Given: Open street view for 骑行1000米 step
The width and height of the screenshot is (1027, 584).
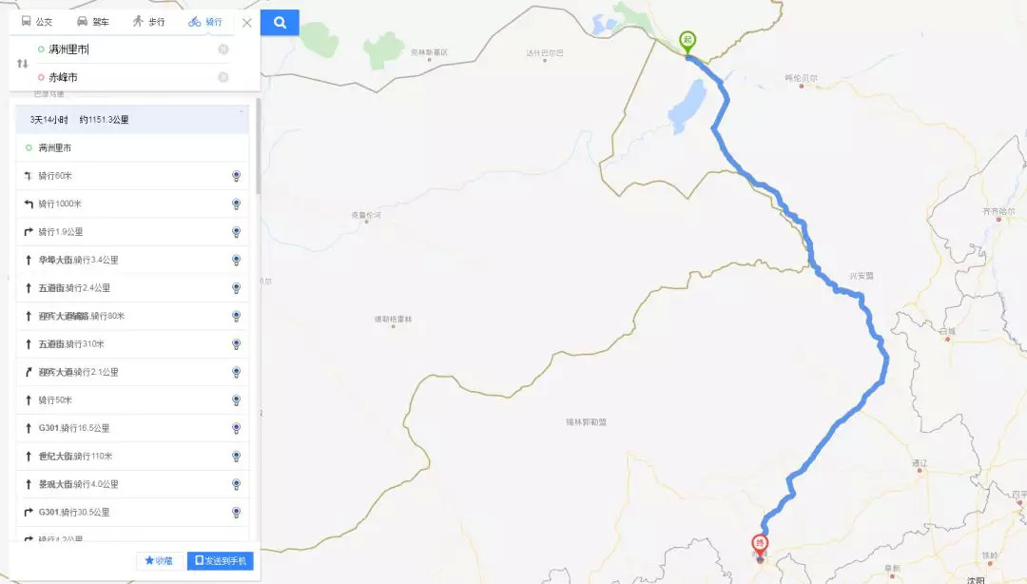Looking at the screenshot, I should [237, 204].
